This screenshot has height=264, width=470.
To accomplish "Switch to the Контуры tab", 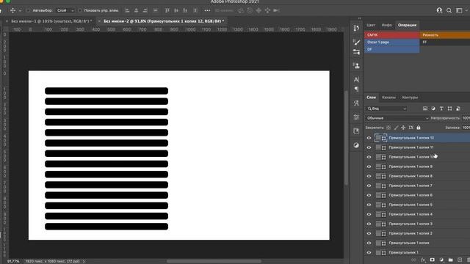I will click(x=410, y=98).
